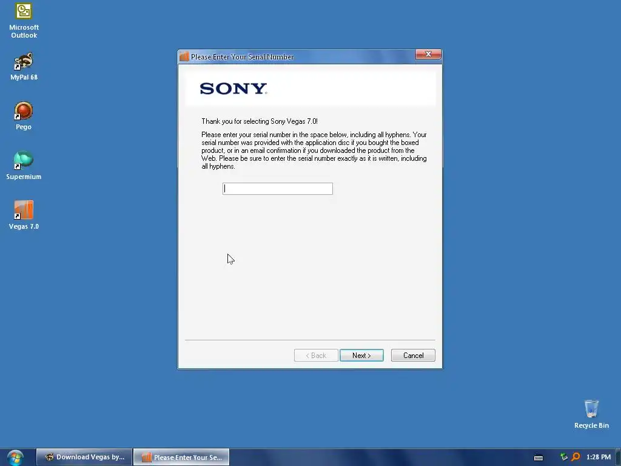
Task: Close the serial number dialog window
Action: pos(428,54)
